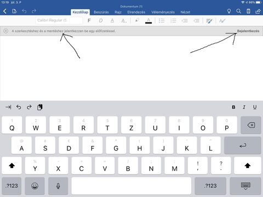This screenshot has width=263, height=197.
Task: Open the share icon in the header
Action: [258, 11]
